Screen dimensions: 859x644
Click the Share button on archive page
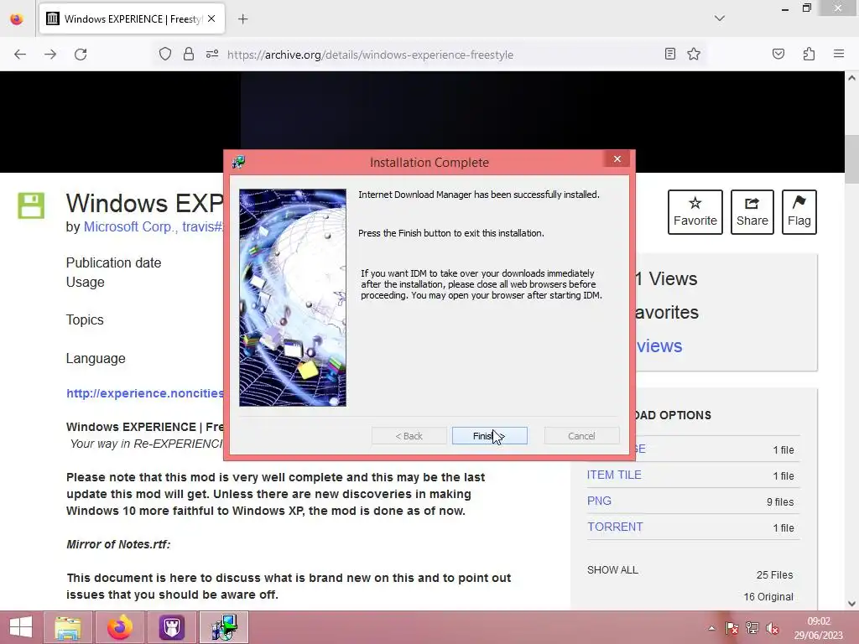pyautogui.click(x=752, y=212)
